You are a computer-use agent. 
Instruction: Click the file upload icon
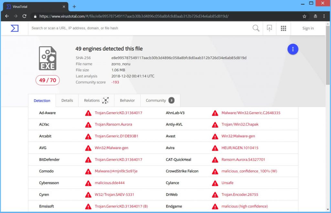[269, 28]
